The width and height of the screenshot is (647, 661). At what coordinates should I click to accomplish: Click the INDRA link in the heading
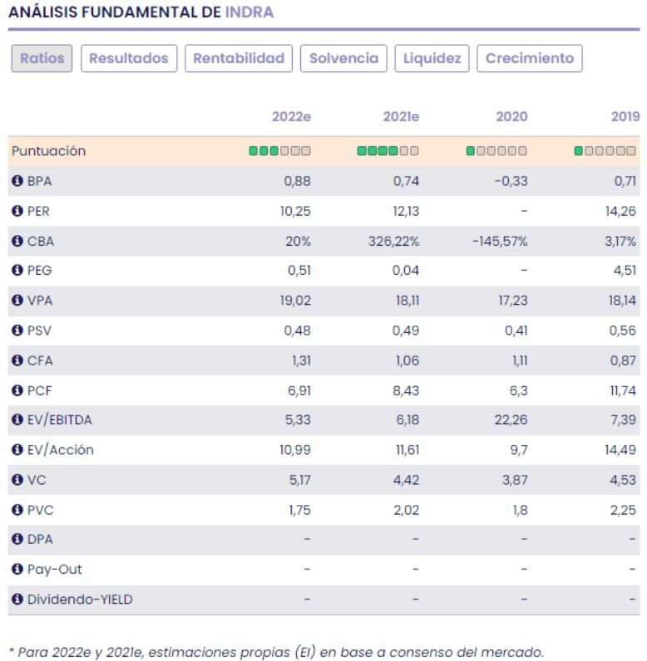249,12
